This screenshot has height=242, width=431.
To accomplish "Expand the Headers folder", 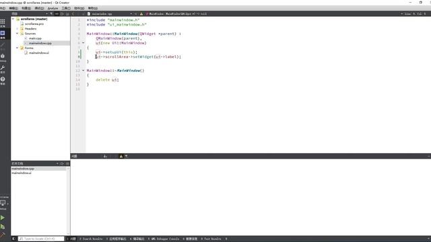I will 18,28.
